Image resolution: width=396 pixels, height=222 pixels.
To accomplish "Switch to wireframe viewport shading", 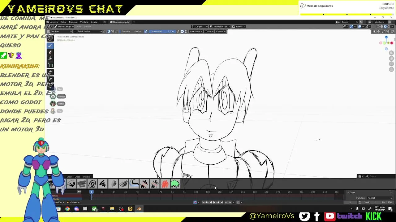I will coord(378,27).
